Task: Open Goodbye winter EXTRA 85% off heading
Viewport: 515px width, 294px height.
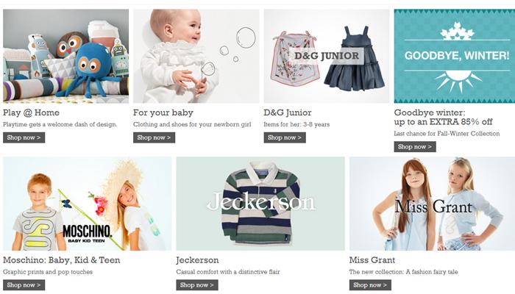Action: tap(443, 117)
